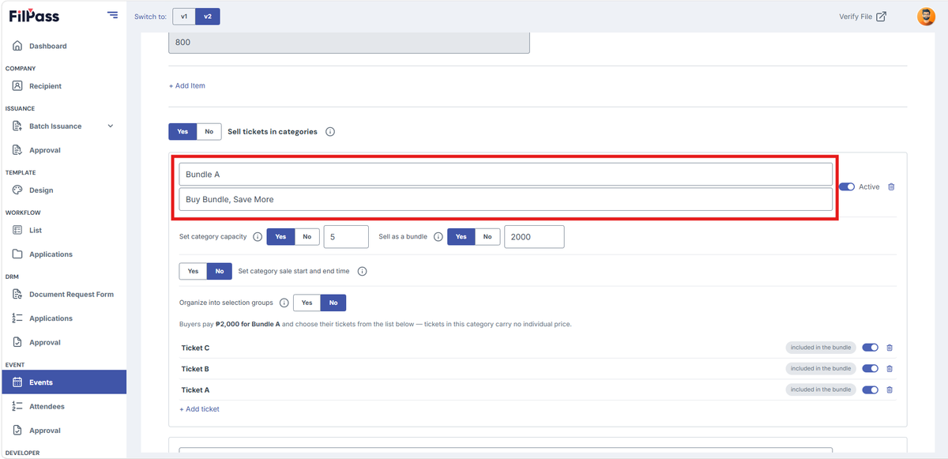Image resolution: width=948 pixels, height=459 pixels.
Task: Click the Approval icon under Issuance
Action: pyautogui.click(x=17, y=150)
